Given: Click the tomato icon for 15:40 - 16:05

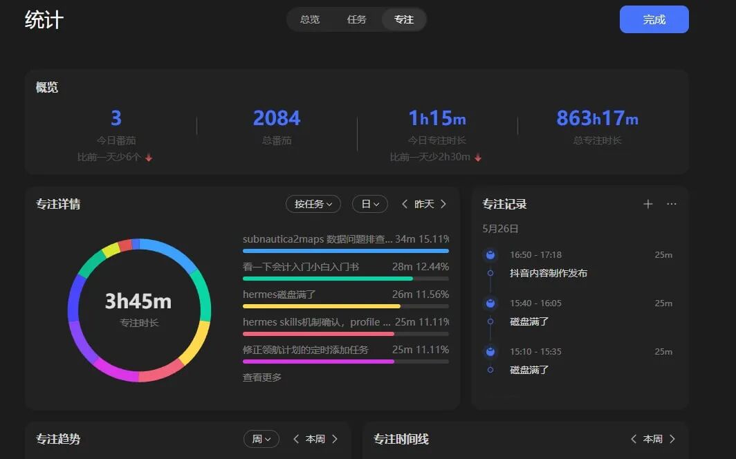Looking at the screenshot, I should (x=490, y=303).
